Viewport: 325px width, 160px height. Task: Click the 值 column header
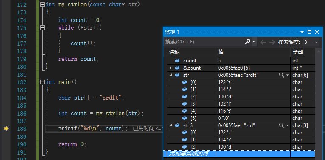pos(253,52)
